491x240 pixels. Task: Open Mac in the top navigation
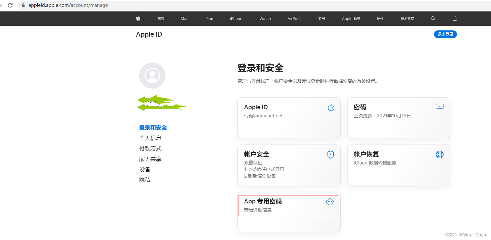[184, 19]
